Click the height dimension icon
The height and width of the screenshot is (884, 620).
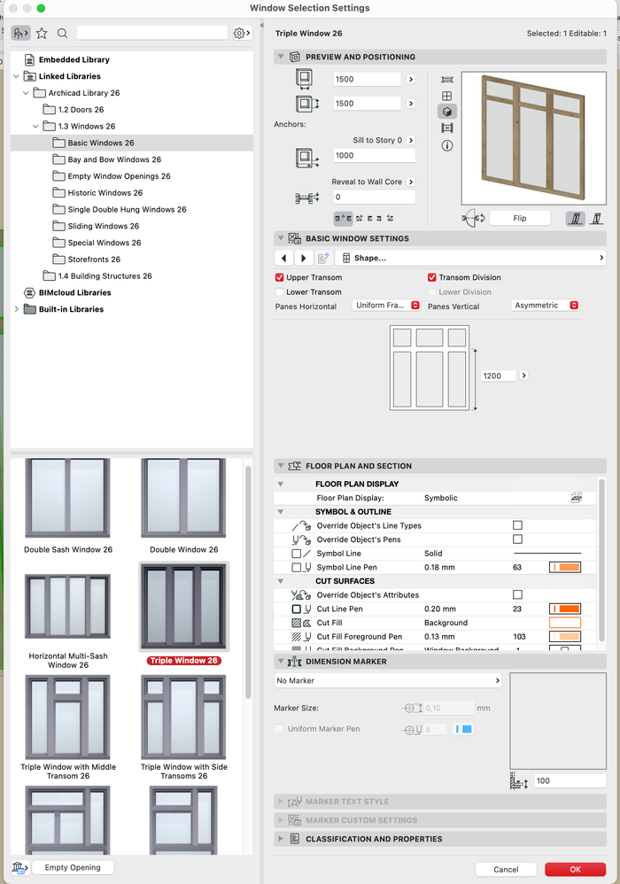[307, 104]
